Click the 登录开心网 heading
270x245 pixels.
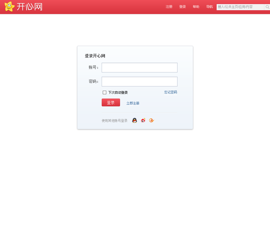[95, 56]
